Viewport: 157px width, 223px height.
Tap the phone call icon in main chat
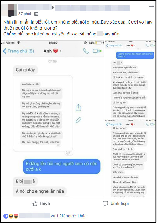click(86, 51)
